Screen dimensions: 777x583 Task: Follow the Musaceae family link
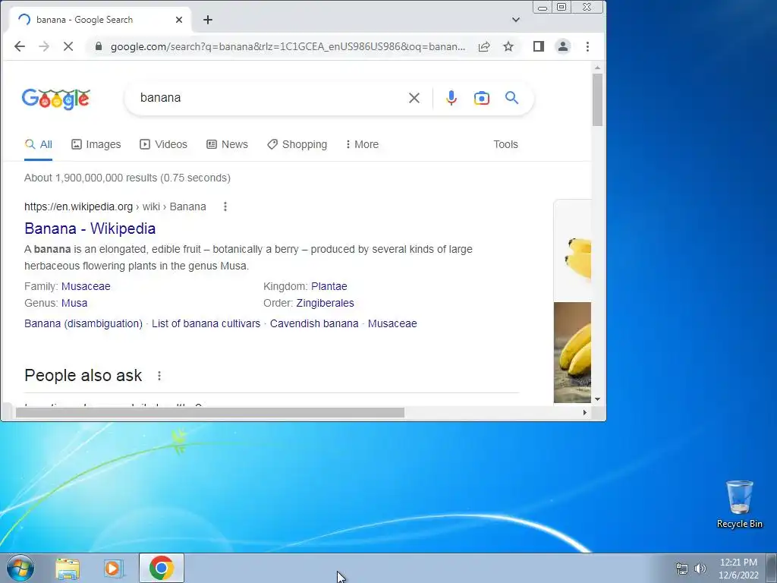[86, 286]
